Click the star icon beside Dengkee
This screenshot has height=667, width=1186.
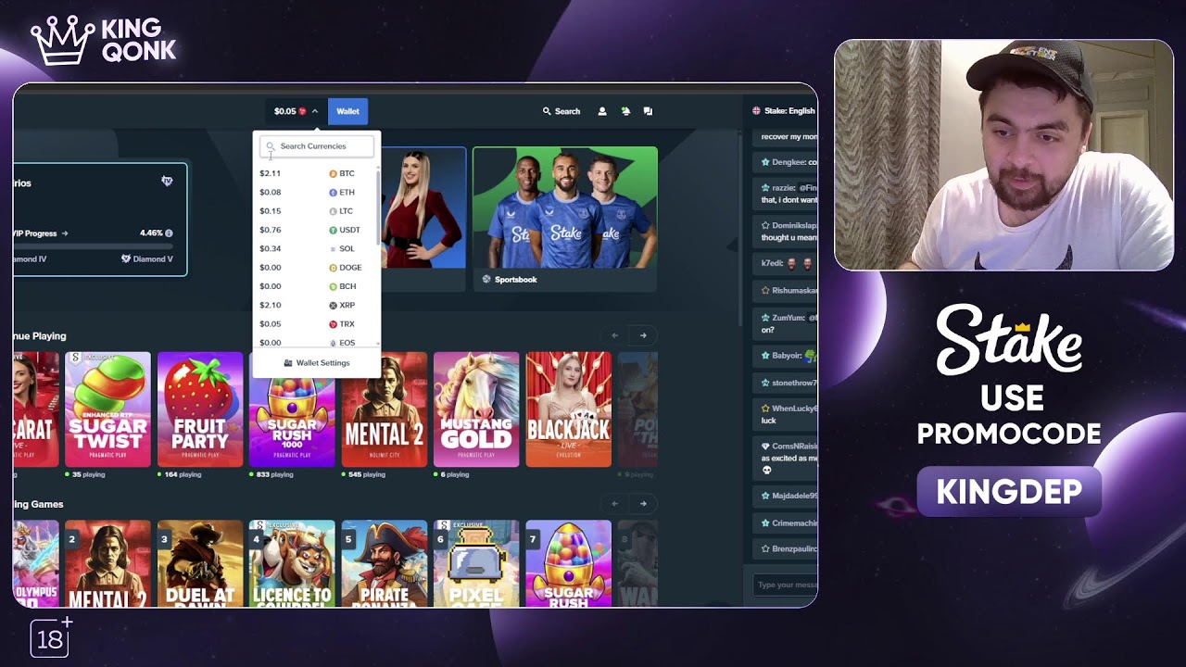(765, 162)
